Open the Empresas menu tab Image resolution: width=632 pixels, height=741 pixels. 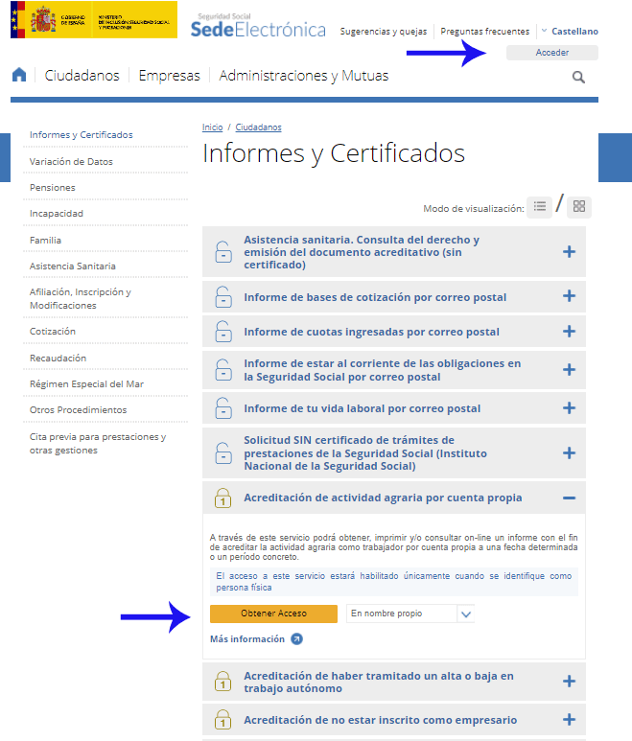(169, 76)
